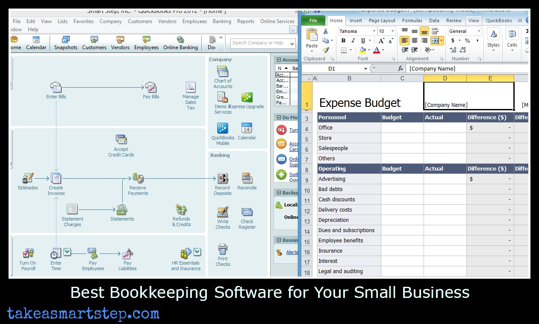Open the Reports menu in QuickBooks
Image resolution: width=539 pixels, height=324 pixels.
pyautogui.click(x=246, y=21)
